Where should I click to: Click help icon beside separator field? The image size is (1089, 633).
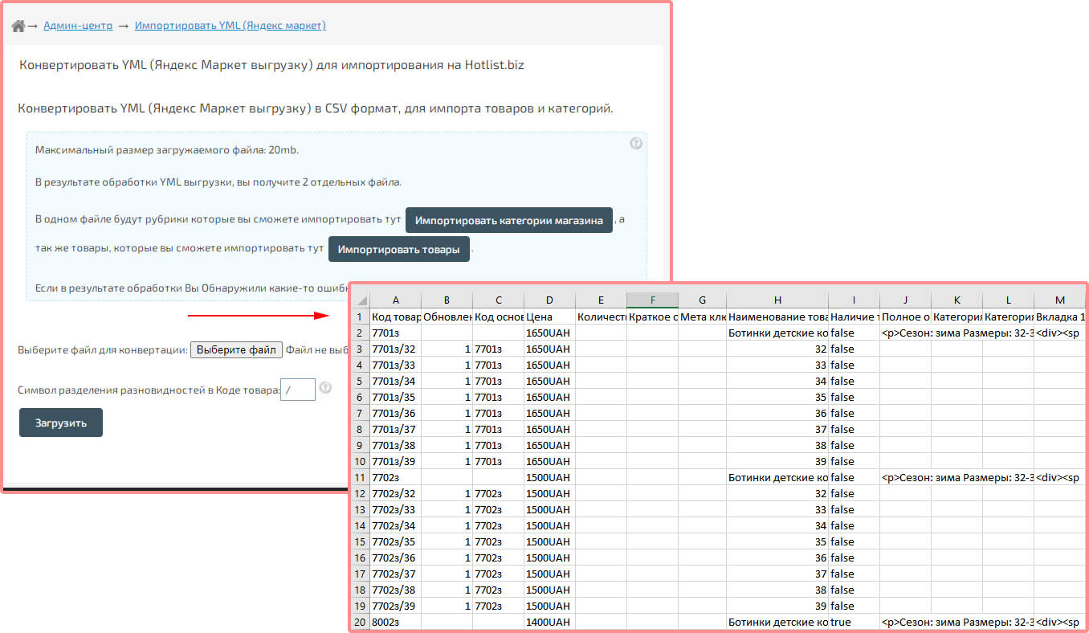pyautogui.click(x=325, y=388)
